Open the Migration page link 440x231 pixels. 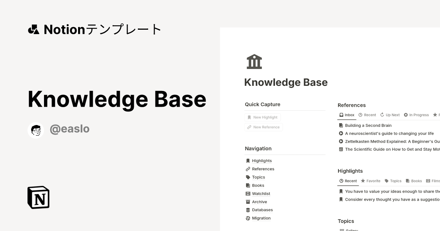pos(261,218)
